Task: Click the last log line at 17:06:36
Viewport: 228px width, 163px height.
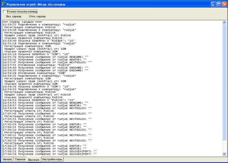Action: click(50, 154)
